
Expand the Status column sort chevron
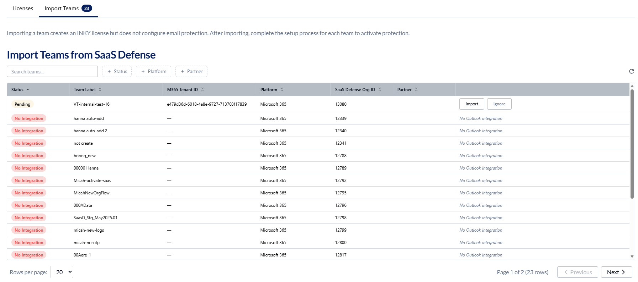pyautogui.click(x=28, y=89)
